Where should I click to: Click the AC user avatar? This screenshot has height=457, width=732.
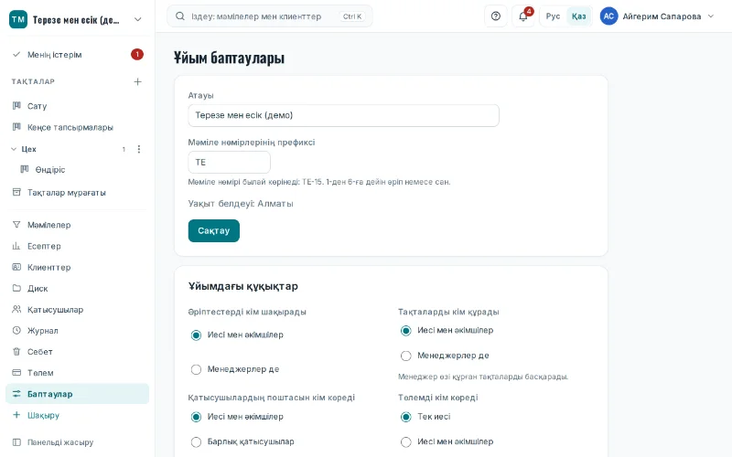608,16
